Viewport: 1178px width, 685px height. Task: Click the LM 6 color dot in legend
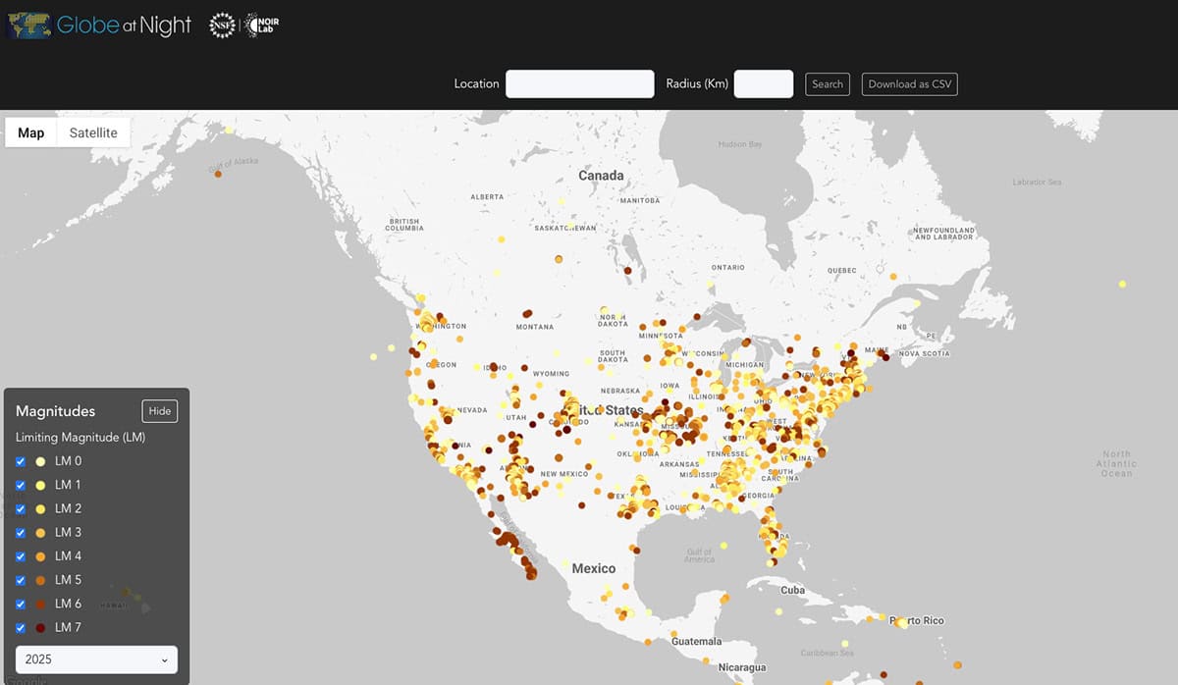(x=40, y=605)
